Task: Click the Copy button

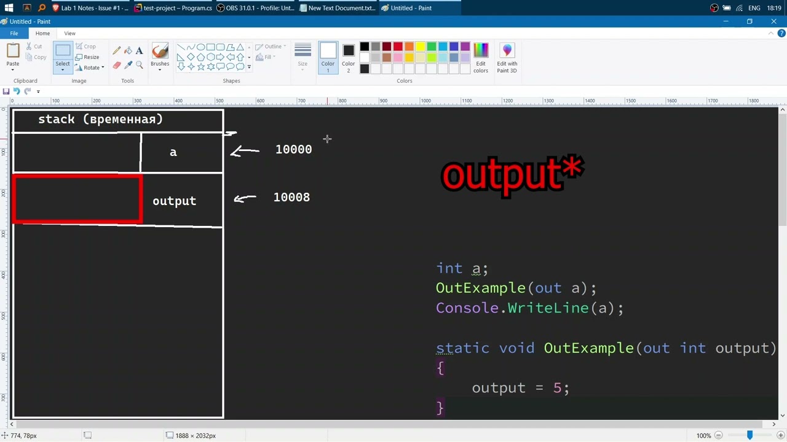Action: coord(36,57)
